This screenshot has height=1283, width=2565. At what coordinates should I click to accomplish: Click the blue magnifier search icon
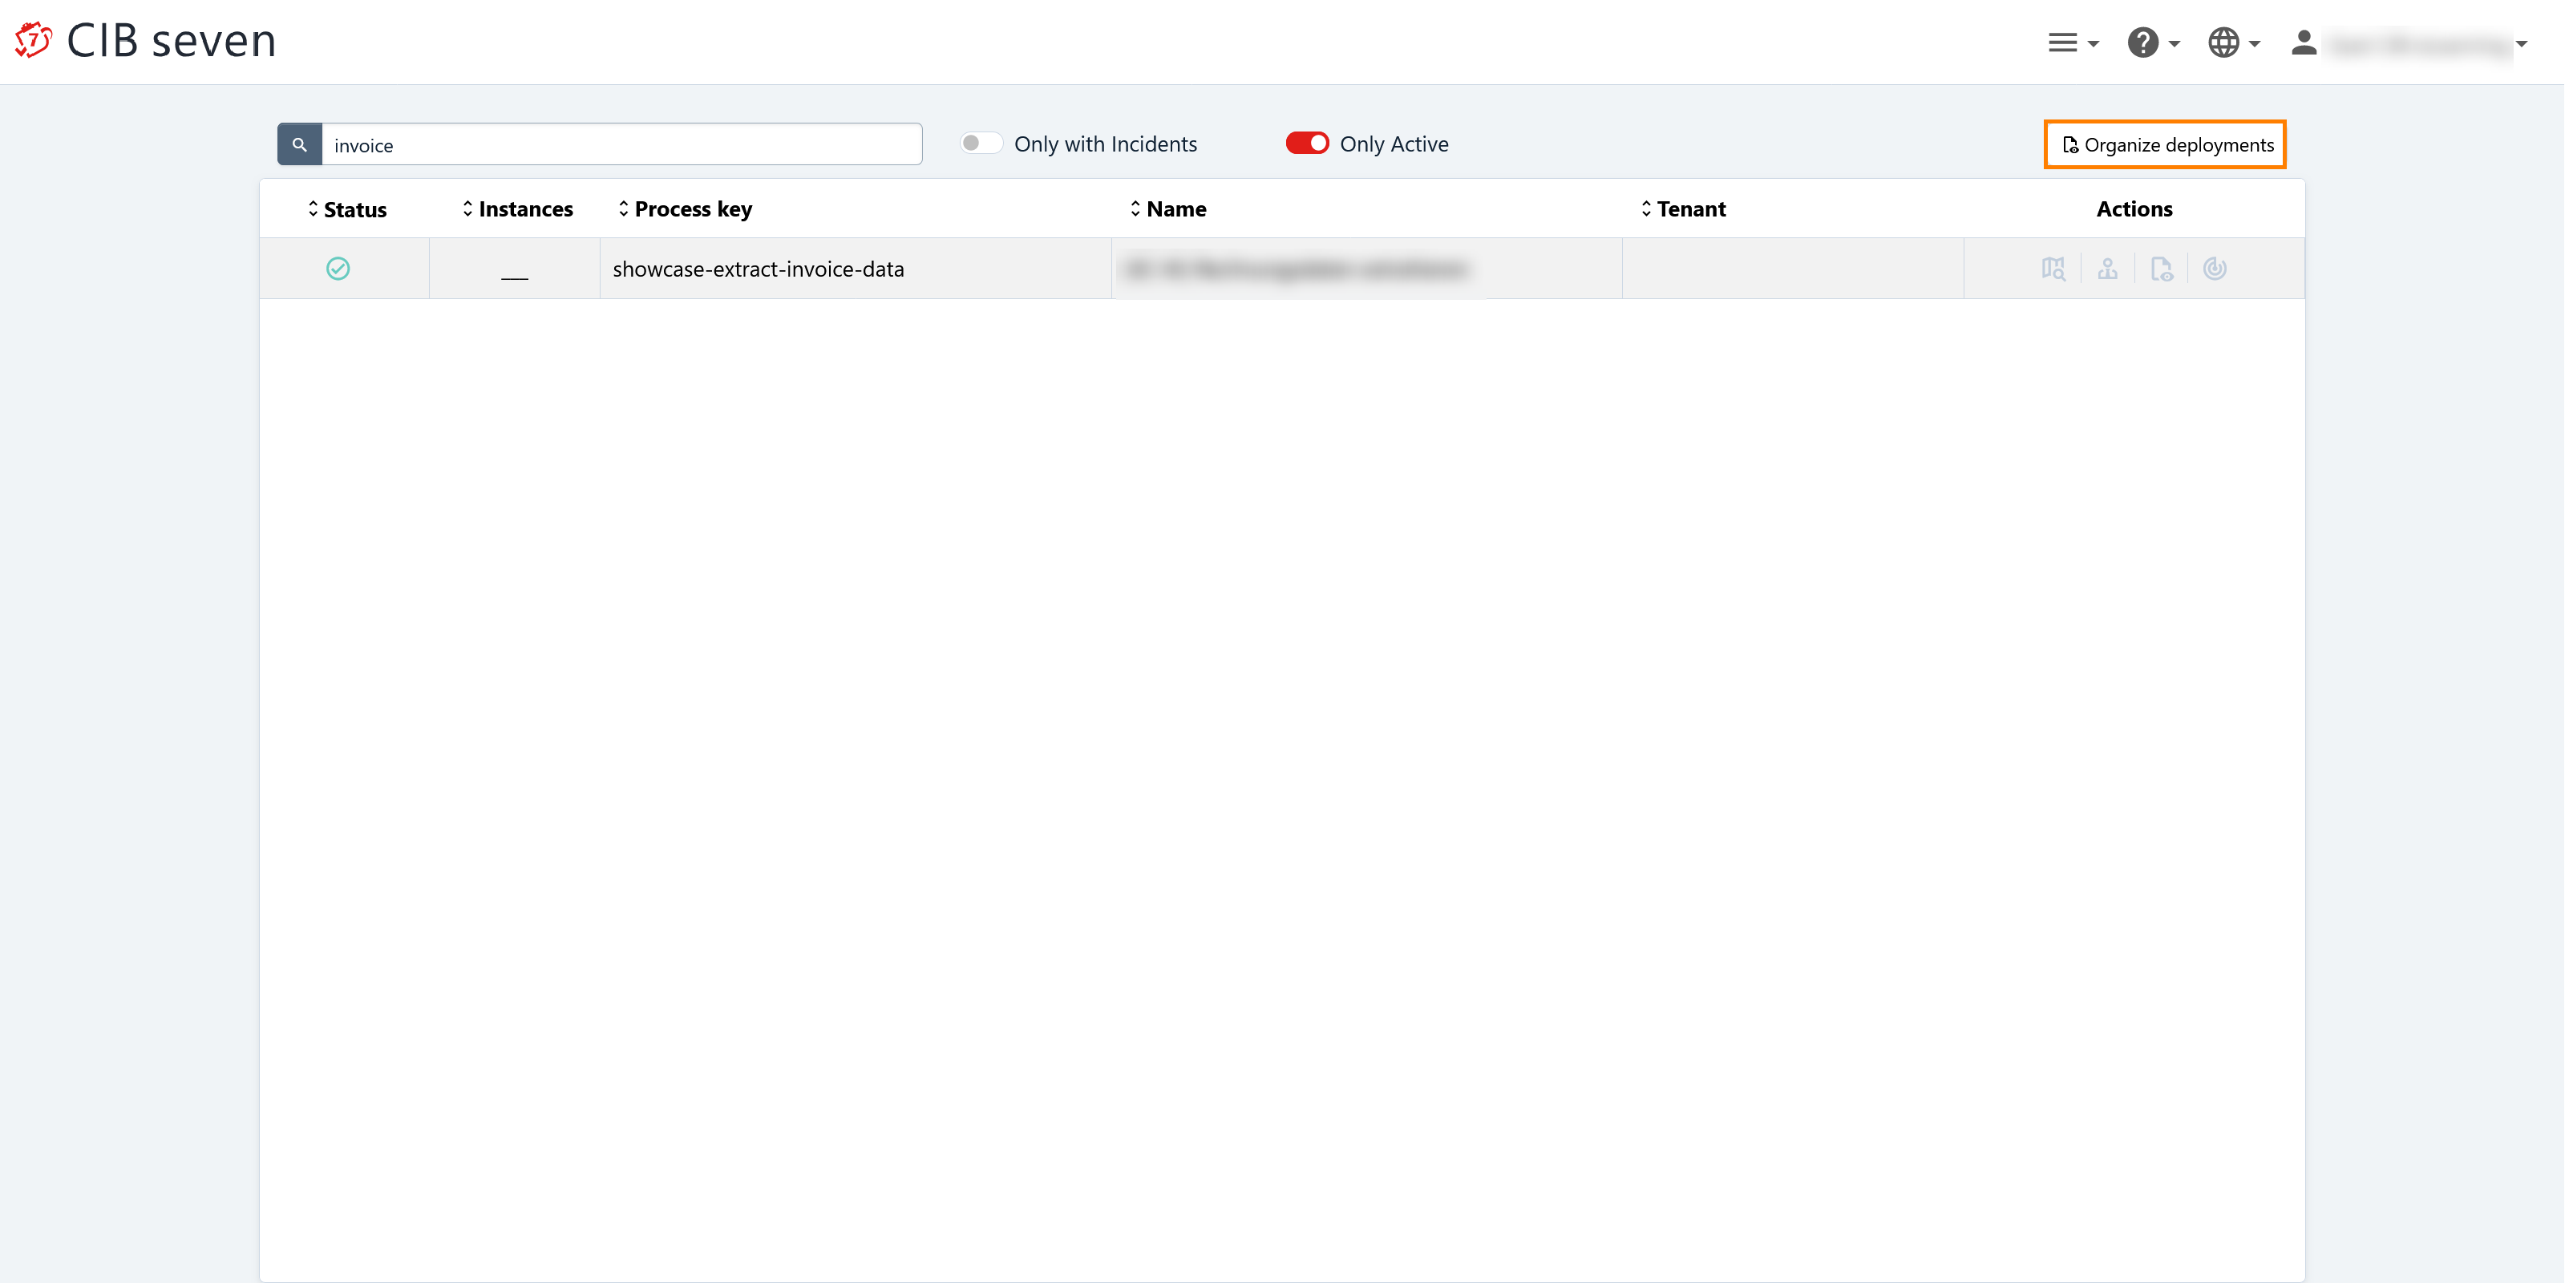pyautogui.click(x=299, y=144)
